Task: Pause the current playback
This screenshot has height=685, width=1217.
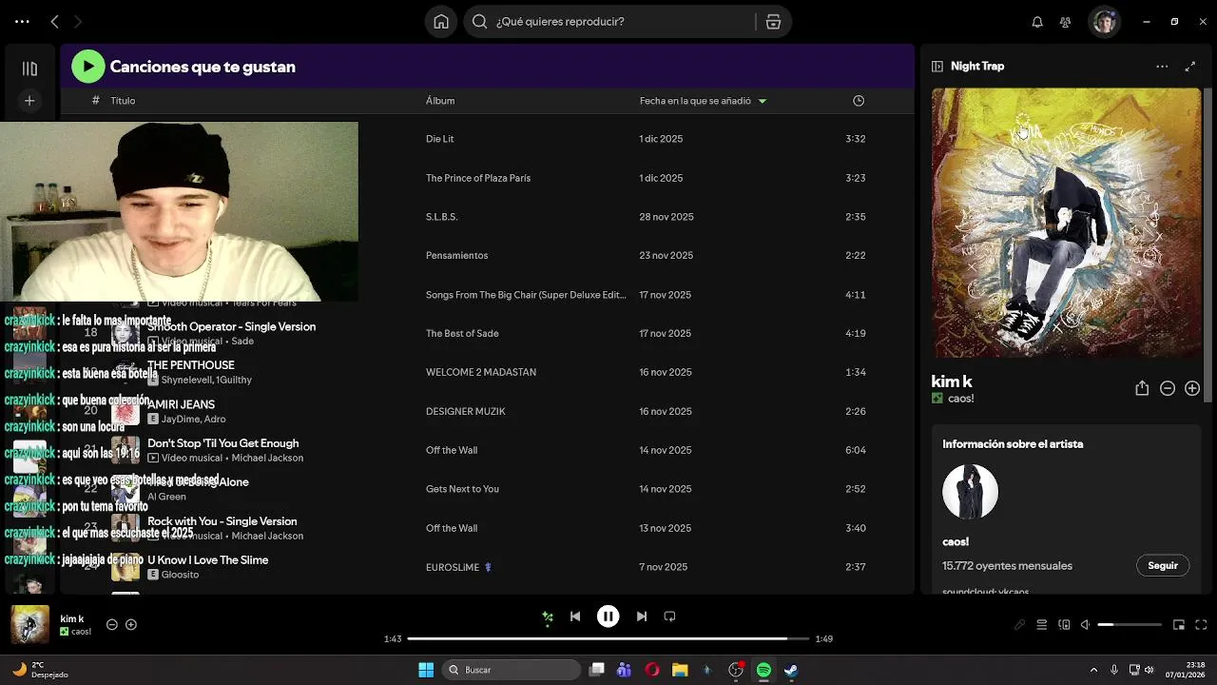Action: (608, 616)
